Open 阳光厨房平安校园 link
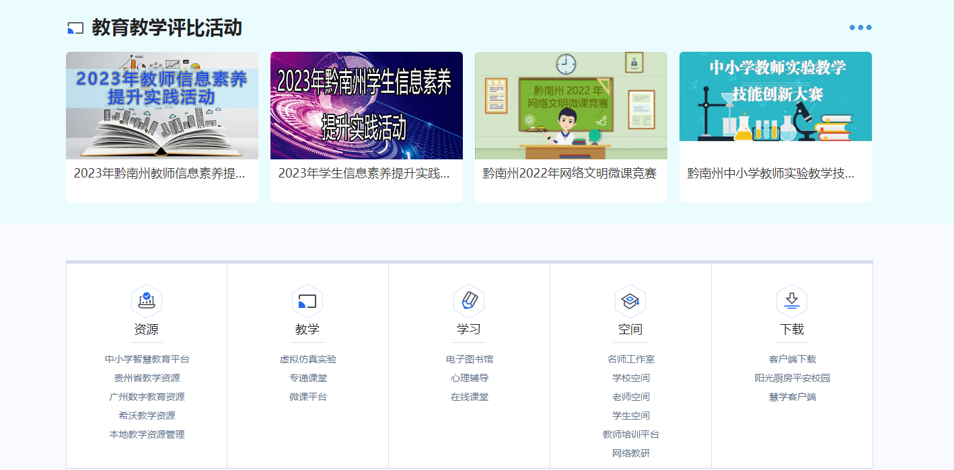This screenshot has width=954, height=470. [793, 378]
